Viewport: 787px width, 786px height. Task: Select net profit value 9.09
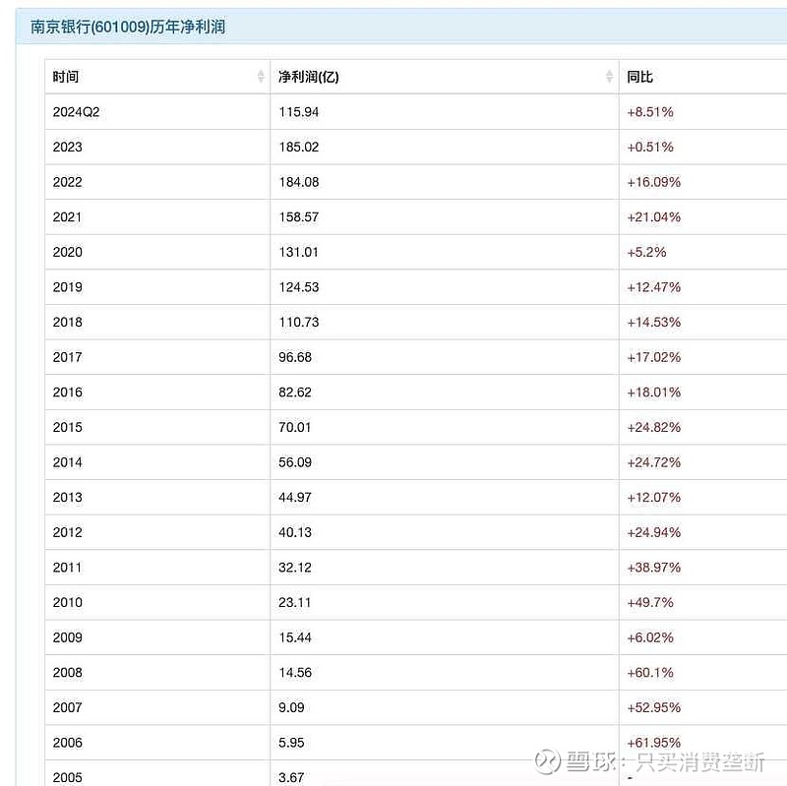click(291, 707)
